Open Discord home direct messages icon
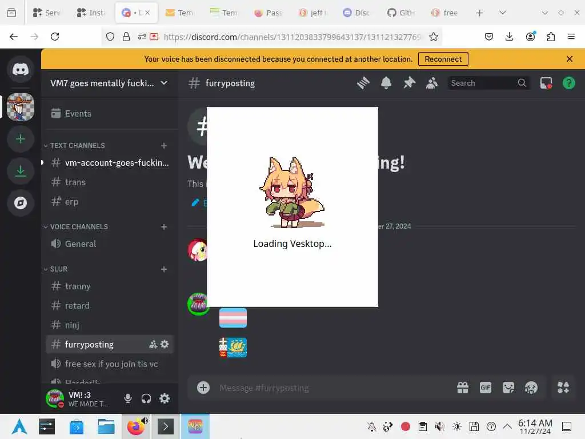The width and height of the screenshot is (585, 439). point(21,69)
